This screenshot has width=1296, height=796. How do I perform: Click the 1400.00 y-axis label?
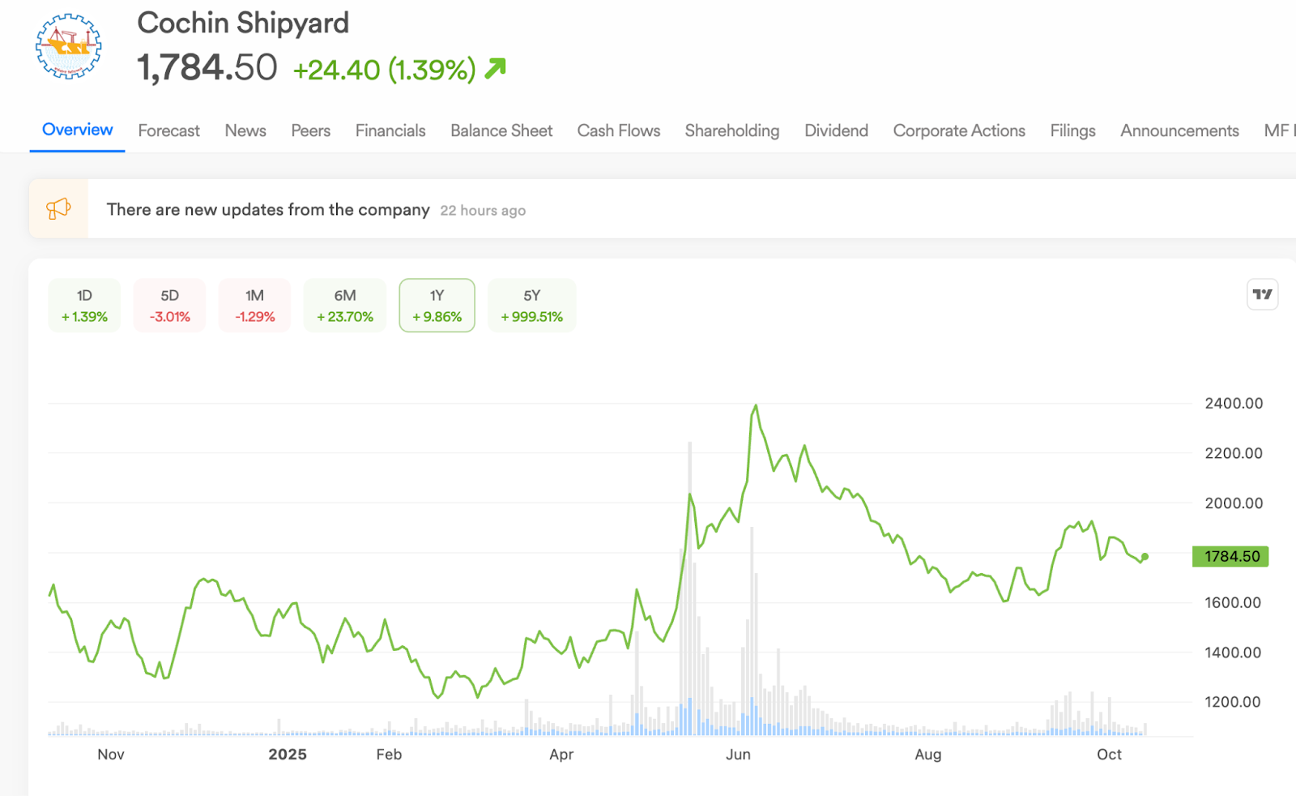[x=1233, y=652]
